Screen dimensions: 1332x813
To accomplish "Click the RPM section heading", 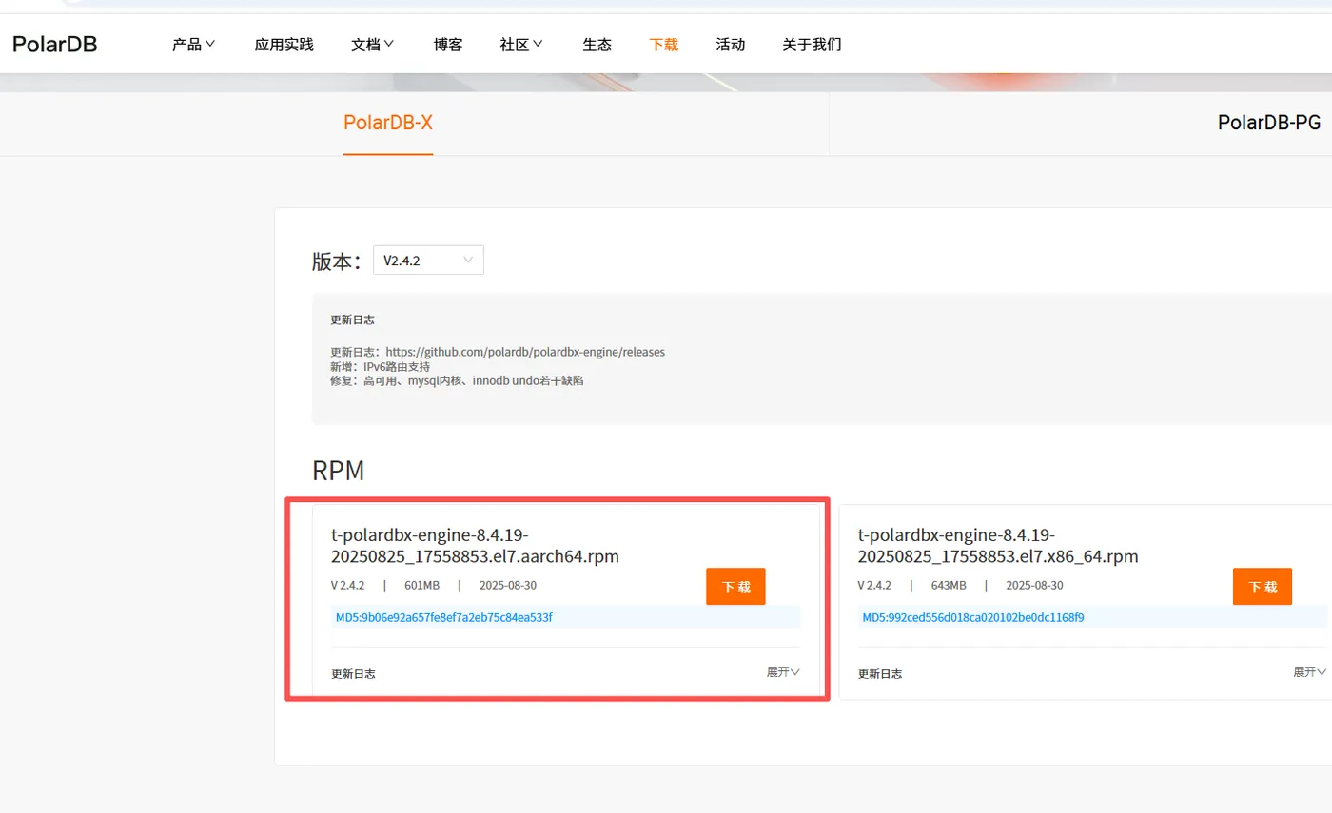I will (338, 471).
